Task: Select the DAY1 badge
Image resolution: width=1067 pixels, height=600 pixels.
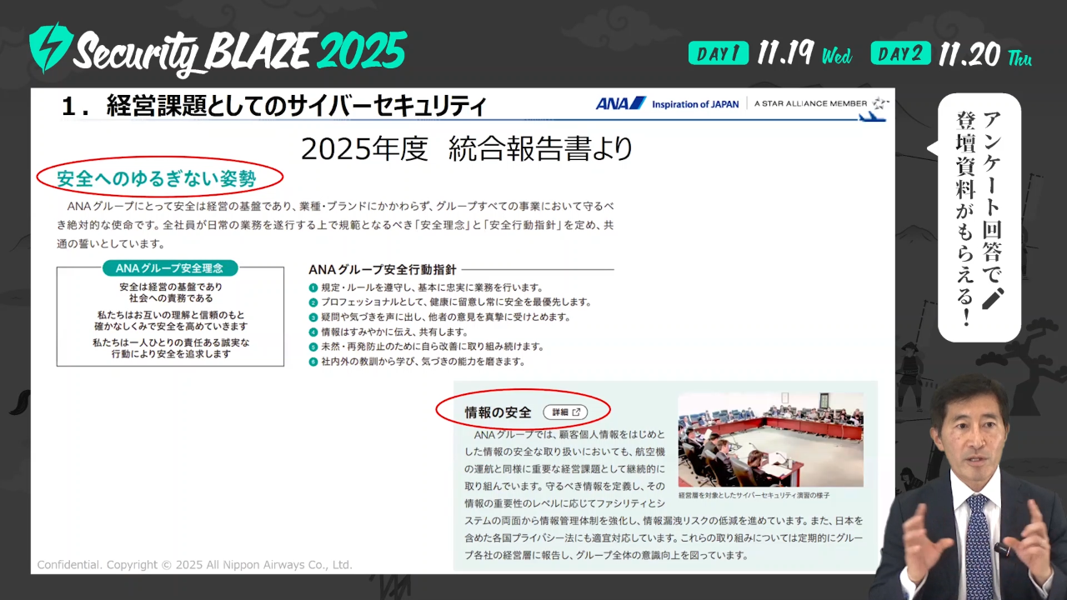Action: (718, 53)
